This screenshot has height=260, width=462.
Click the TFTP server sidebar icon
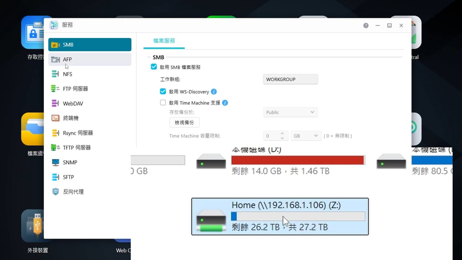click(55, 147)
